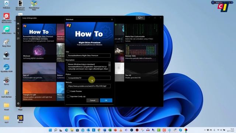The height and width of the screenshot is (133, 236).
Task: Click the Website URL input field
Action: 88,86
